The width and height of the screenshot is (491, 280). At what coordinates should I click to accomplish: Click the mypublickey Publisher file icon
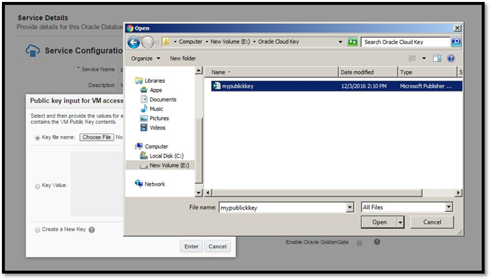217,86
